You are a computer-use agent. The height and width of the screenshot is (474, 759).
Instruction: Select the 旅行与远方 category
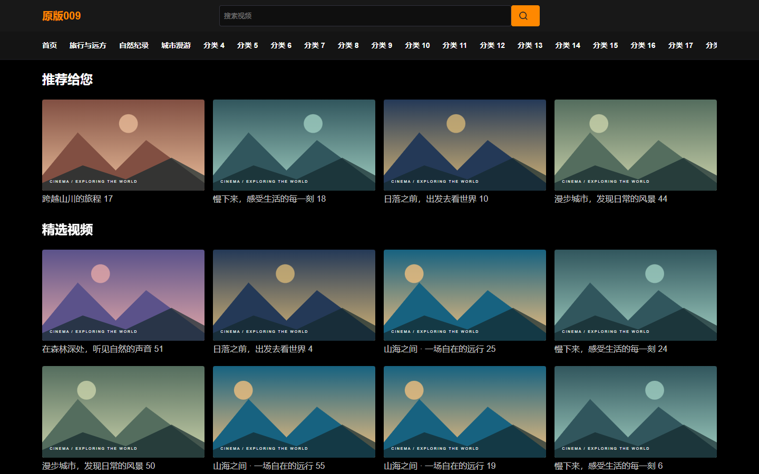tap(88, 45)
